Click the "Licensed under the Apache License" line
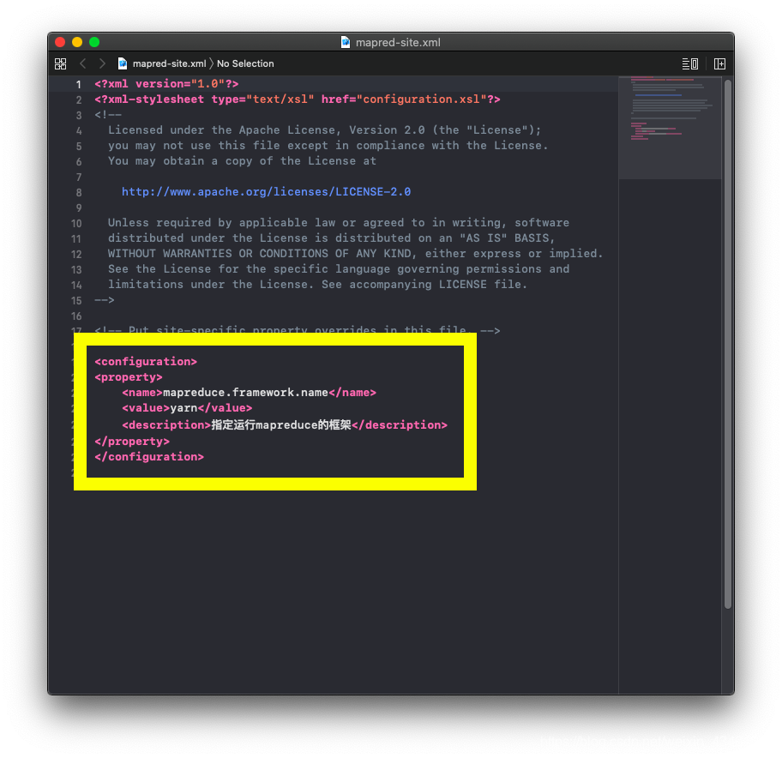 [324, 130]
